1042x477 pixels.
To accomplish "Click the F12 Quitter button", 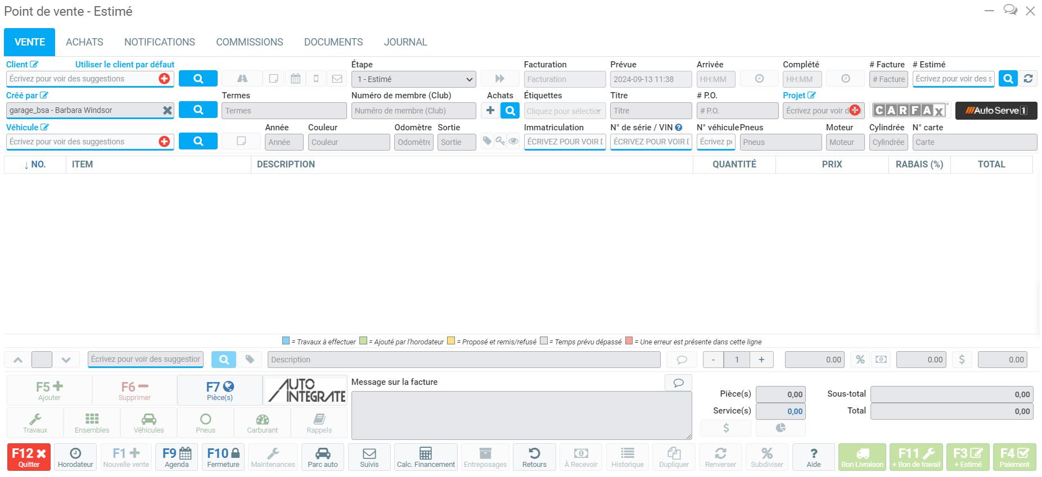I will point(29,457).
